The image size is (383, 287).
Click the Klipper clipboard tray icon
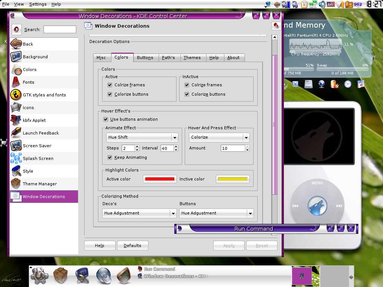click(304, 4)
